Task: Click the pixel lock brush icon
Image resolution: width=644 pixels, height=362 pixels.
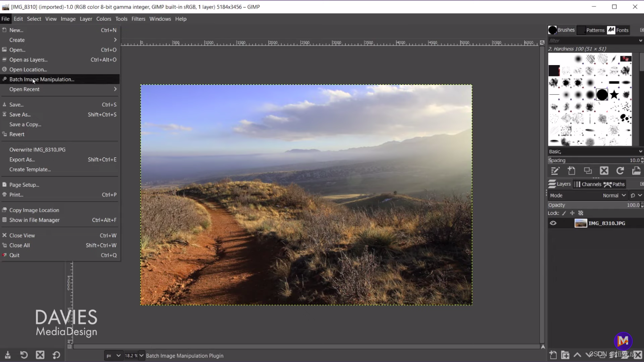Action: [564, 213]
